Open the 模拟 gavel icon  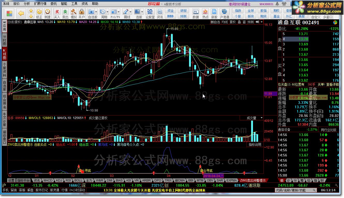tap(73, 12)
